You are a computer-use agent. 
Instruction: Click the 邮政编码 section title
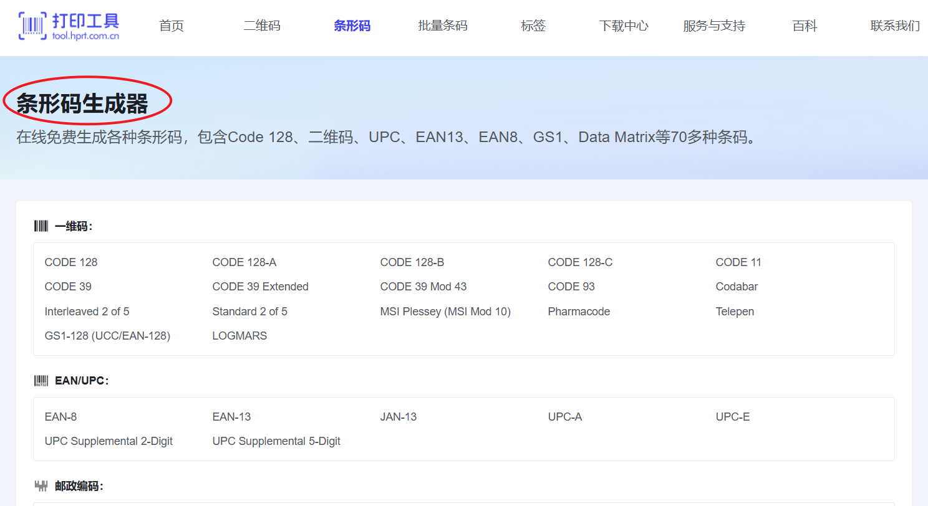[x=79, y=486]
